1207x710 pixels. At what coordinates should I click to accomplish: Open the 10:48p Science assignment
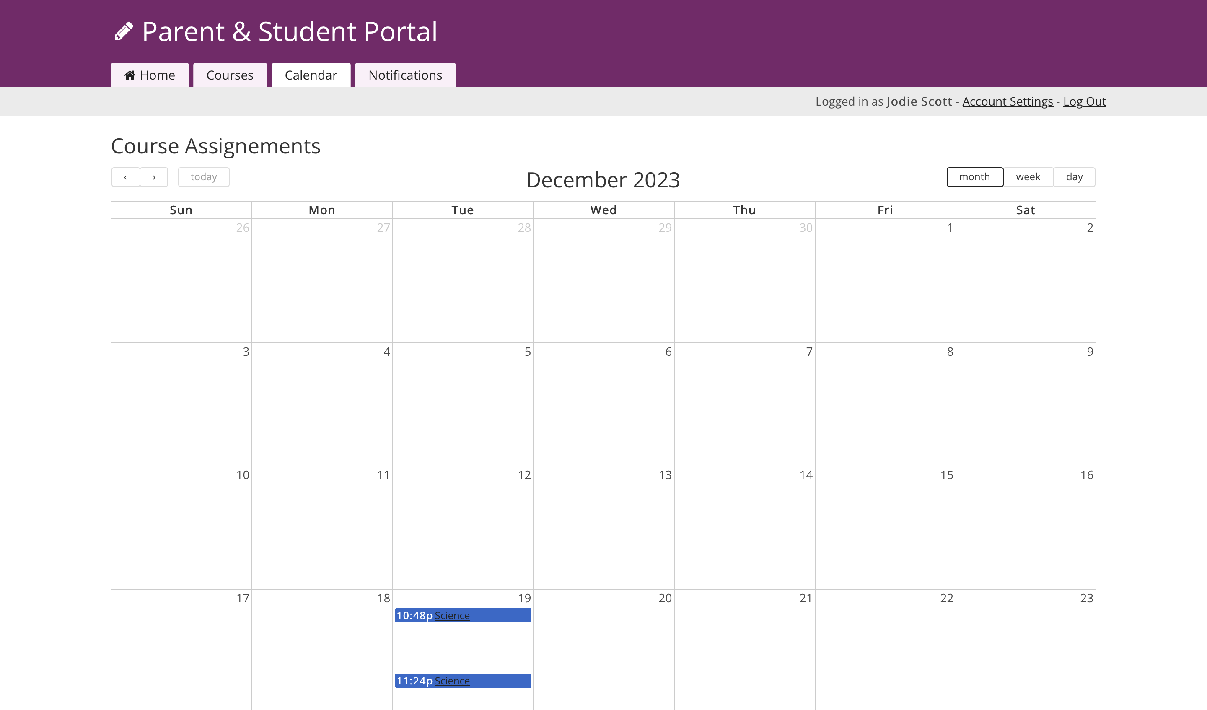tap(452, 616)
